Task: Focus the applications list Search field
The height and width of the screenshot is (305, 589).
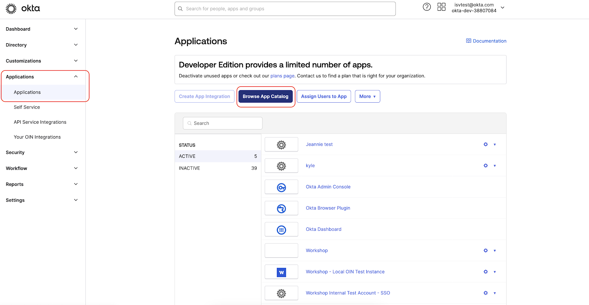Action: (223, 123)
